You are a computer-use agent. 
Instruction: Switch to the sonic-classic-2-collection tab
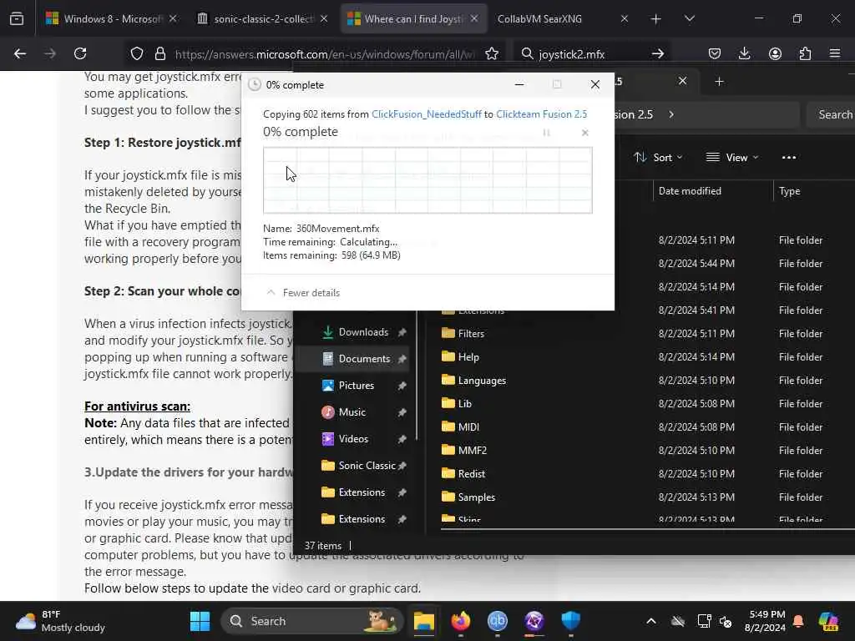click(x=262, y=19)
